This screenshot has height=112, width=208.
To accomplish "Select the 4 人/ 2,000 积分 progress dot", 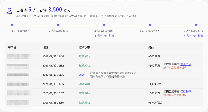I will 150,25.
